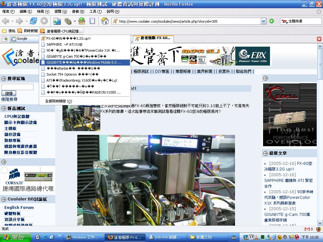Image resolution: width=323 pixels, height=242 pixels.
Task: Click the Gmail notifier icon in the status bar
Action: tap(307, 229)
